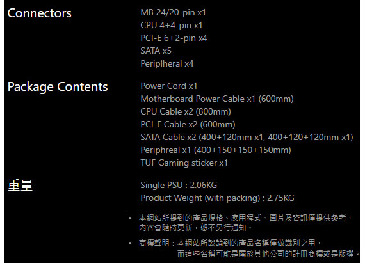This screenshot has width=365, height=263.
Task: Click Single PSU : 2.06KG text
Action: click(179, 186)
